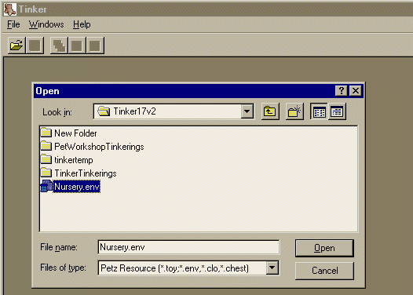Image resolution: width=413 pixels, height=295 pixels.
Task: Click the fourth disabled toolbar button
Action: 77,46
